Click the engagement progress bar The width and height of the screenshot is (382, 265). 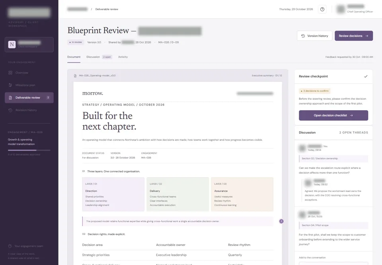[29, 150]
